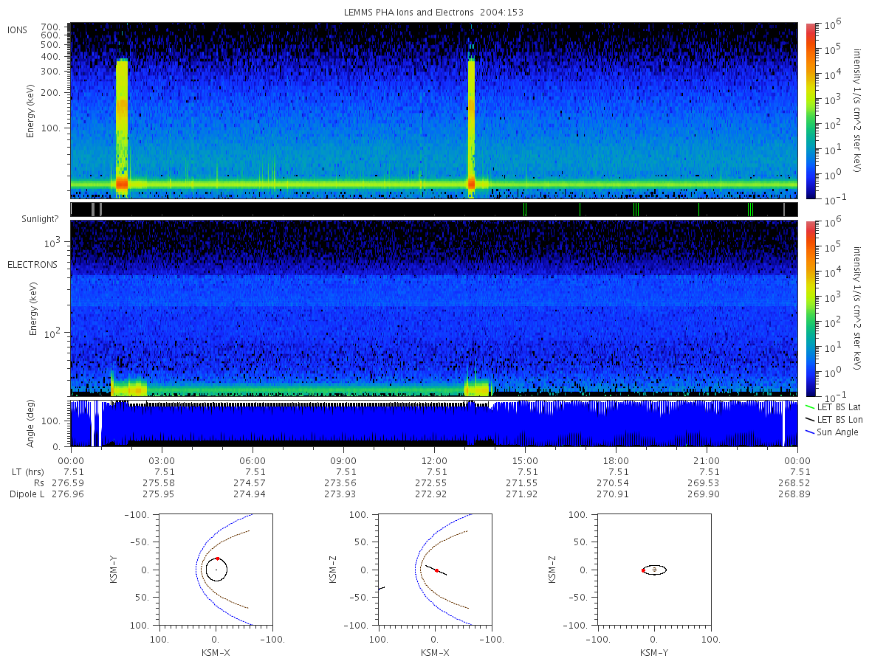Click the electrons panel intensity color bar
Viewport: 886px width, 664px height.
pos(810,308)
